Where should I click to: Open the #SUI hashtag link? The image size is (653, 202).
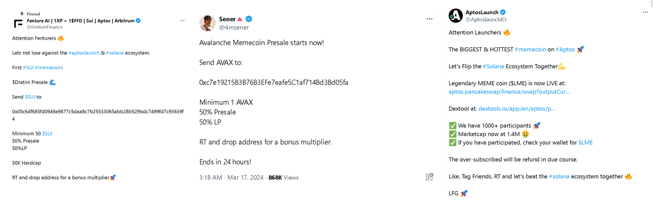click(28, 67)
